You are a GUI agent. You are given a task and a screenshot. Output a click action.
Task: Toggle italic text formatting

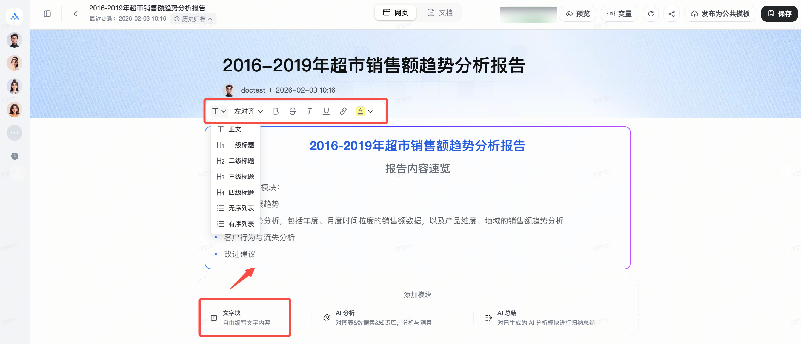click(309, 111)
